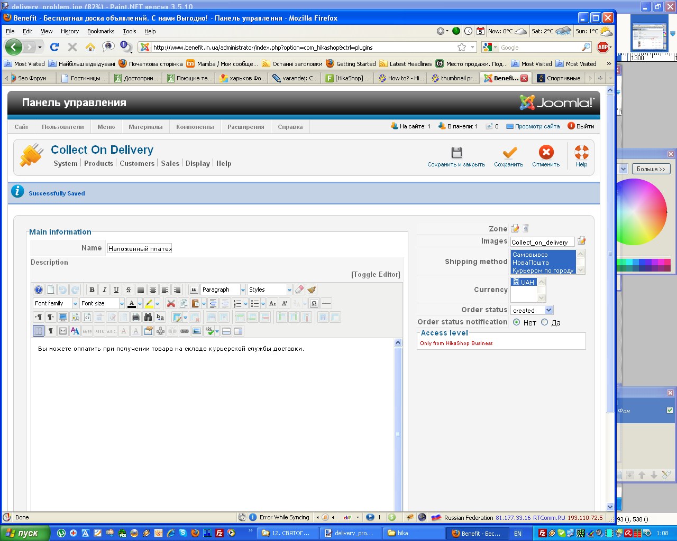Open highlight color dropdown arrow
677x541 pixels.
[x=157, y=304]
